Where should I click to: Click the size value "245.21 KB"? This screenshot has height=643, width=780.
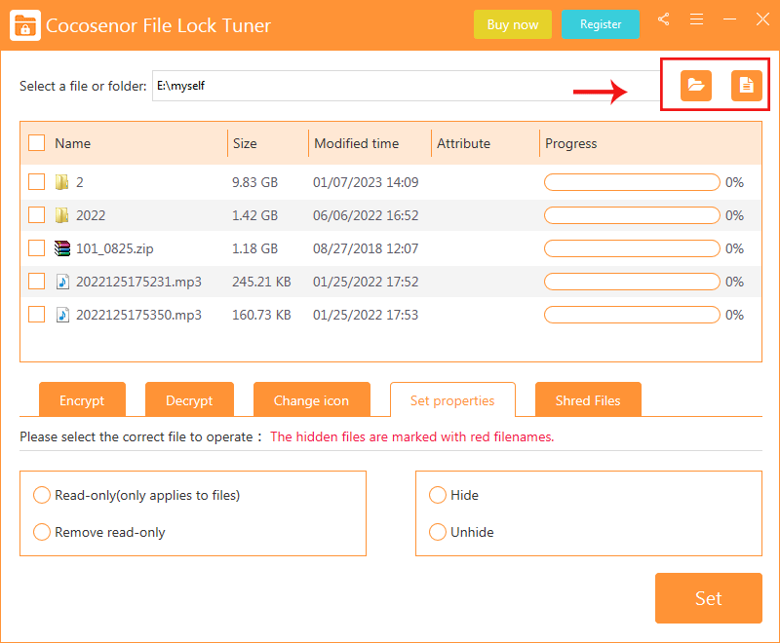pos(261,282)
